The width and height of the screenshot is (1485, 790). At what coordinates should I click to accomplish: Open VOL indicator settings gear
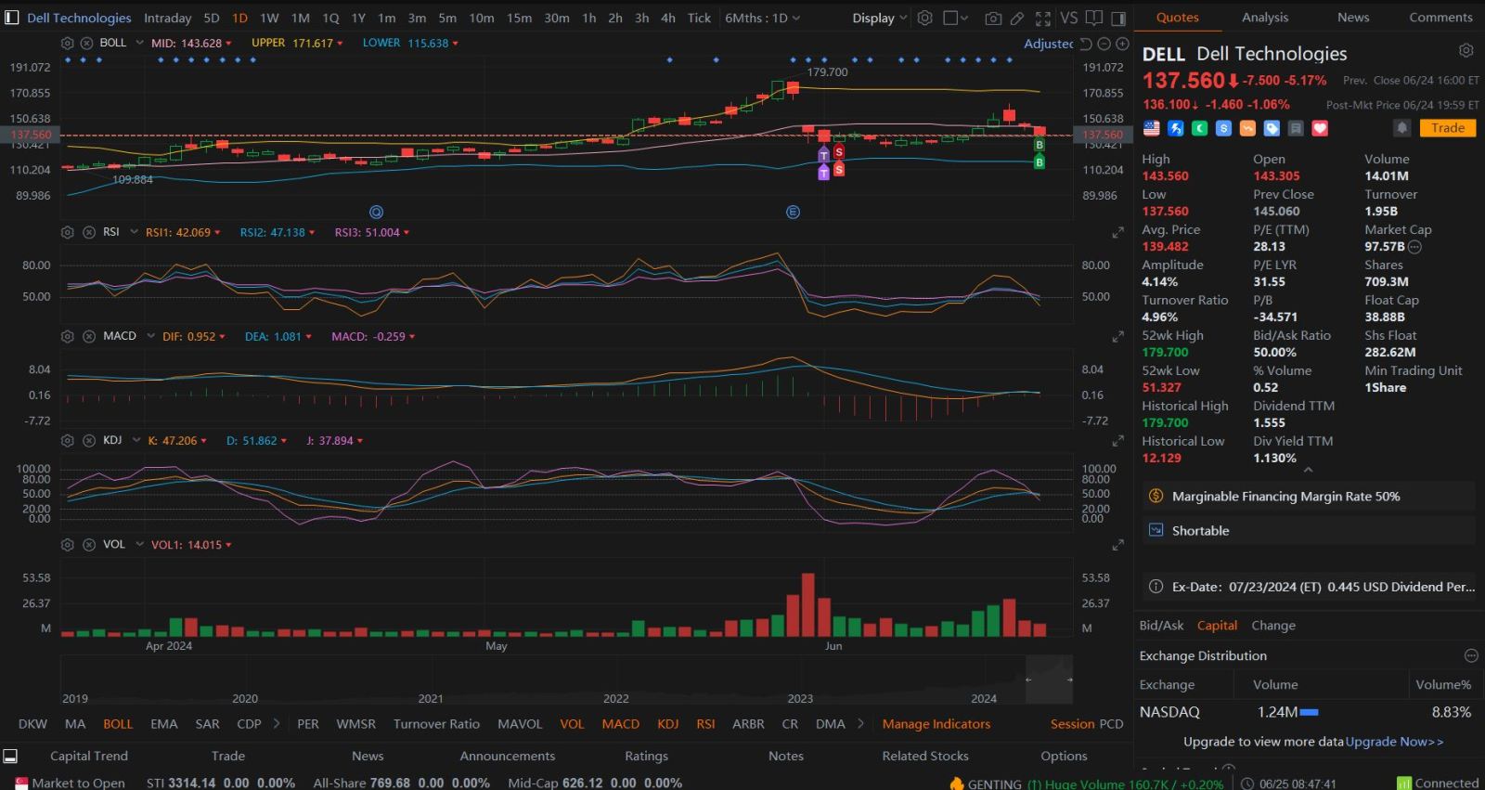coord(68,545)
